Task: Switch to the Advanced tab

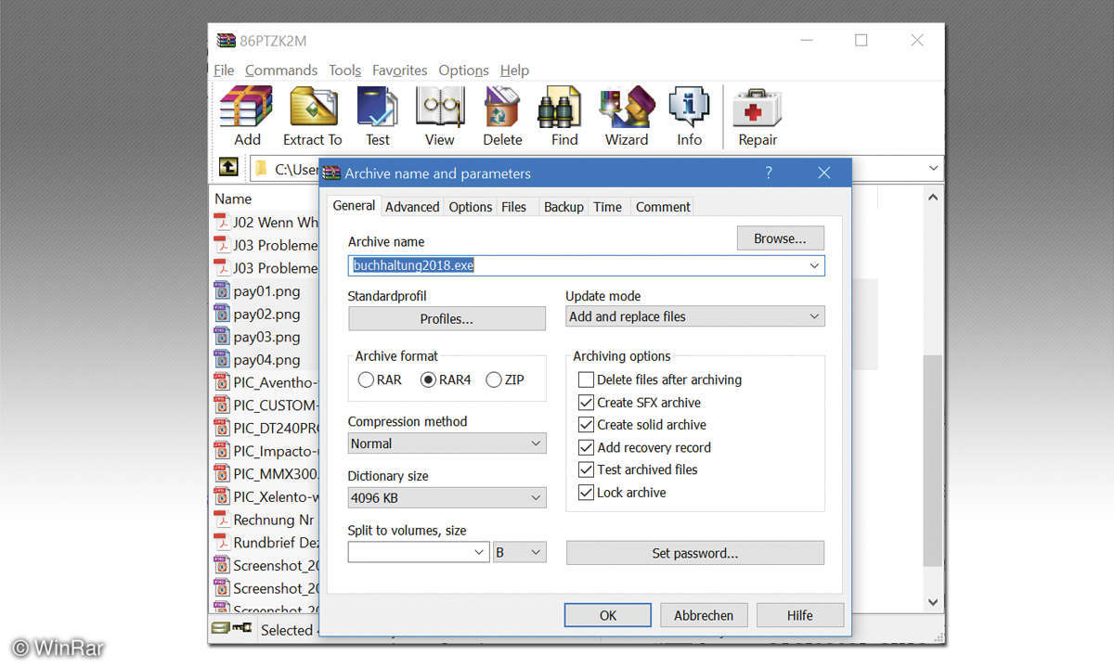Action: click(x=412, y=207)
